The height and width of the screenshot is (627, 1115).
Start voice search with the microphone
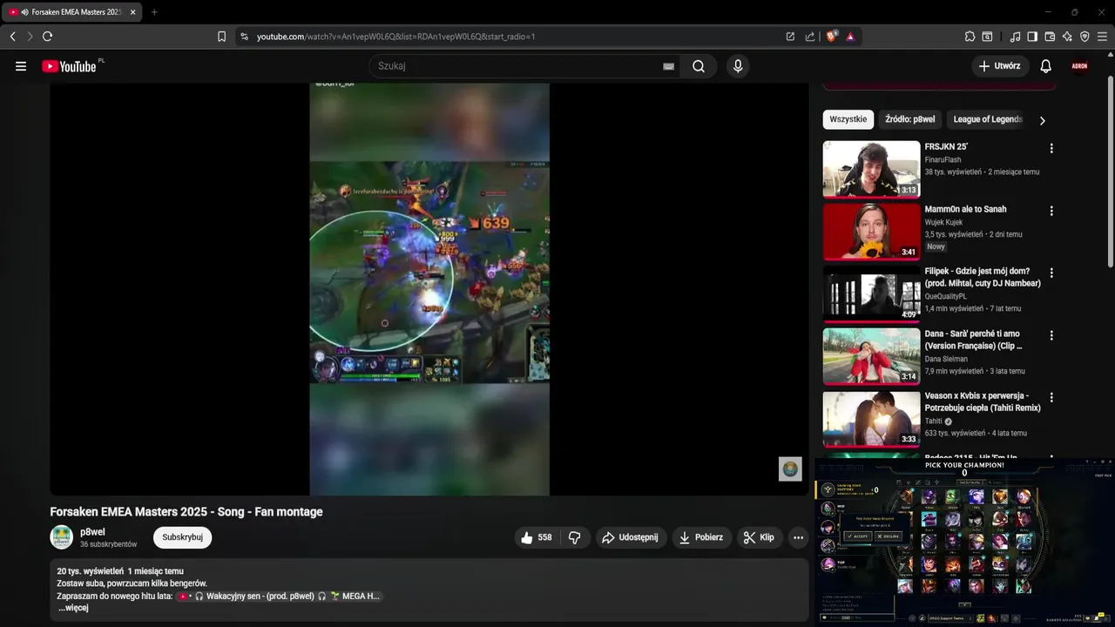738,66
